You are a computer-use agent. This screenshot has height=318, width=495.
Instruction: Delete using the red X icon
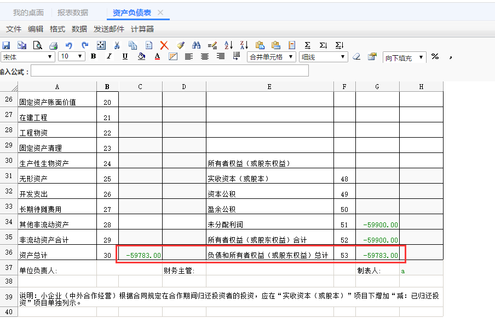point(164,45)
